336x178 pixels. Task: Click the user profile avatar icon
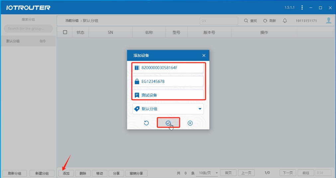[x=328, y=21]
